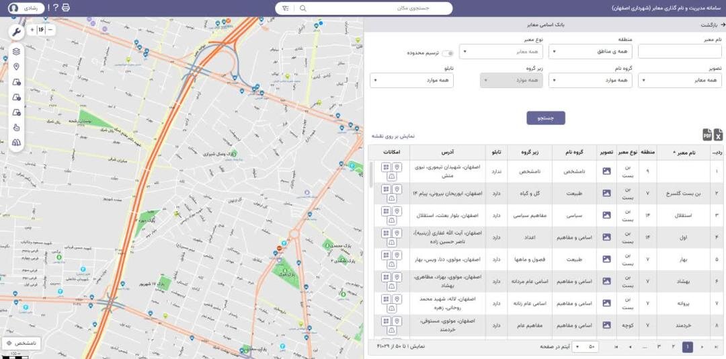
Task: Open the گروه نام dropdown
Action: coord(590,81)
